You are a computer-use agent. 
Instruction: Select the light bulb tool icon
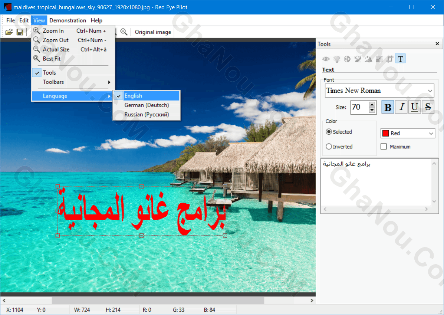pos(337,59)
